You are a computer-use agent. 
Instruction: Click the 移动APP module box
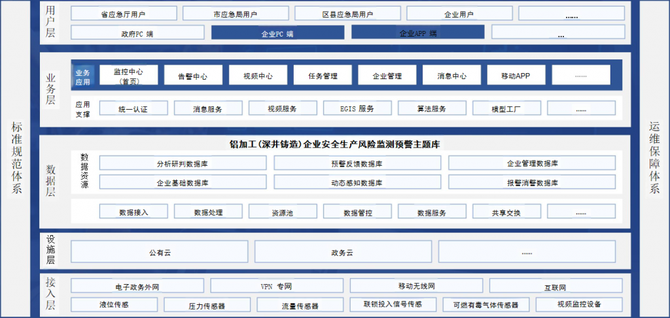[x=515, y=76]
